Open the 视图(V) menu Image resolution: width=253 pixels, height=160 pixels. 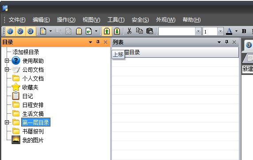click(x=91, y=20)
